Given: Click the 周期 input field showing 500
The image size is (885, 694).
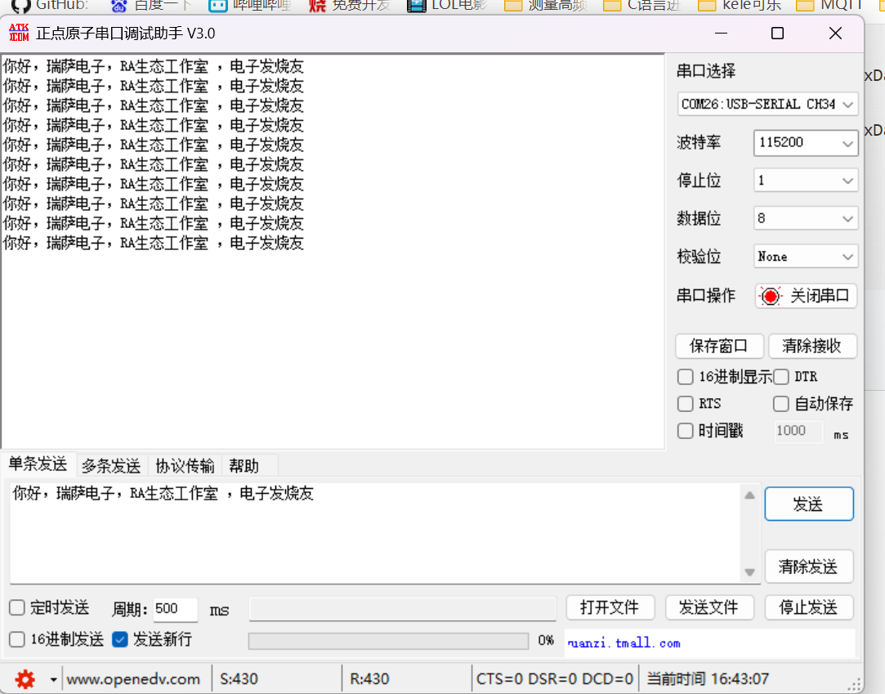Looking at the screenshot, I should click(175, 609).
